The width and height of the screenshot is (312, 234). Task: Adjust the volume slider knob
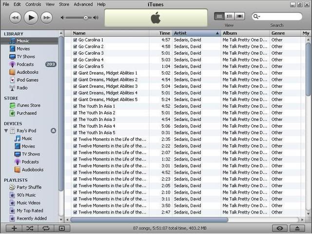86,18
